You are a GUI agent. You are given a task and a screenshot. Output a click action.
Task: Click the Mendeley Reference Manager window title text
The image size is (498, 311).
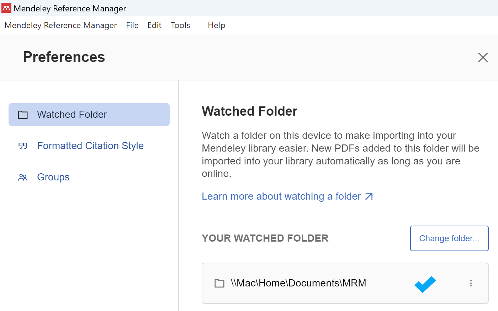[x=70, y=8]
